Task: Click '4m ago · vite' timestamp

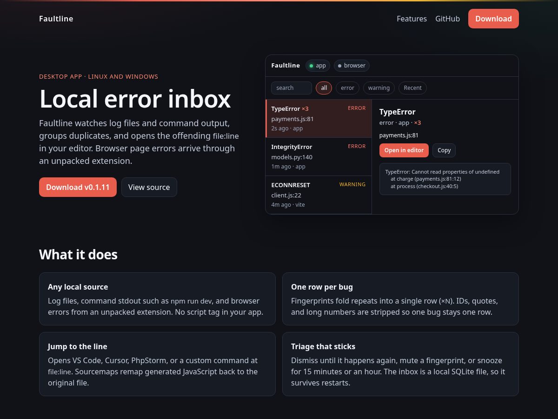Action: tap(288, 205)
